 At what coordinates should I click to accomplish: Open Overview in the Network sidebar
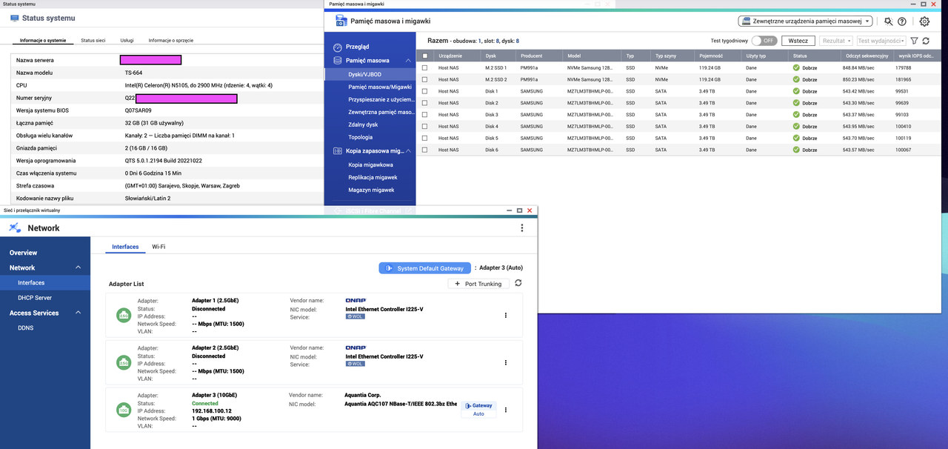pos(24,253)
